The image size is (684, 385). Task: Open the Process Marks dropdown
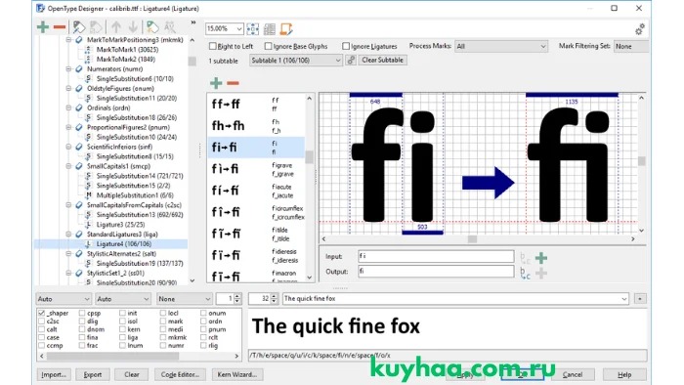(x=500, y=46)
